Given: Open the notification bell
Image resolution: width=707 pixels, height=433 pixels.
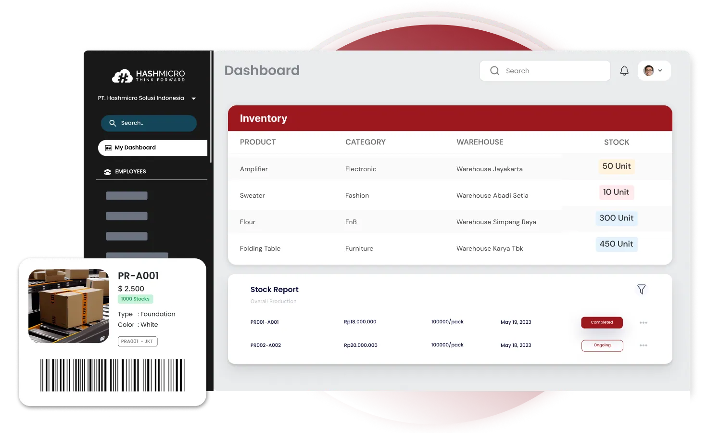Looking at the screenshot, I should pos(624,70).
